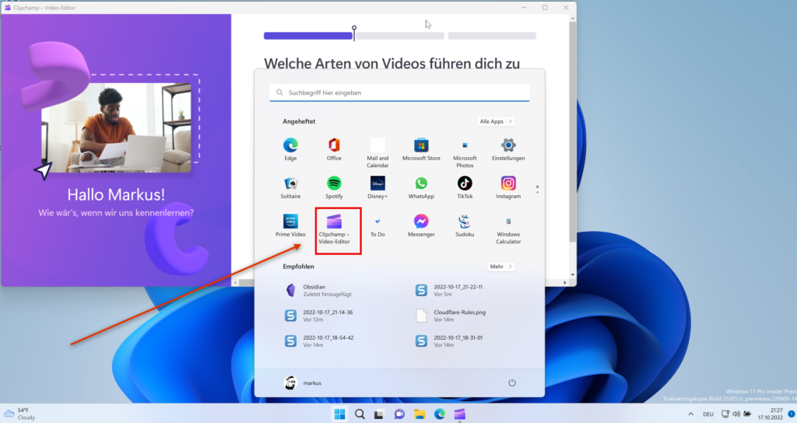The image size is (797, 423).
Task: Open the power options button
Action: tap(512, 383)
